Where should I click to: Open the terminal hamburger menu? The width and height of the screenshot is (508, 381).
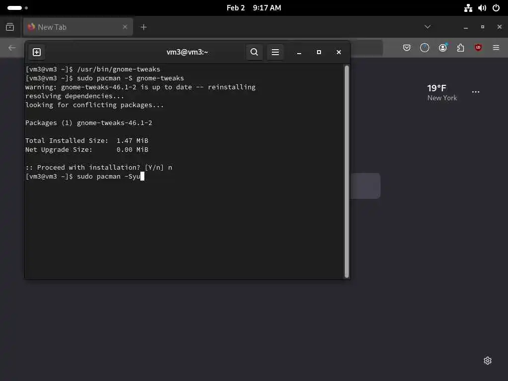point(275,52)
